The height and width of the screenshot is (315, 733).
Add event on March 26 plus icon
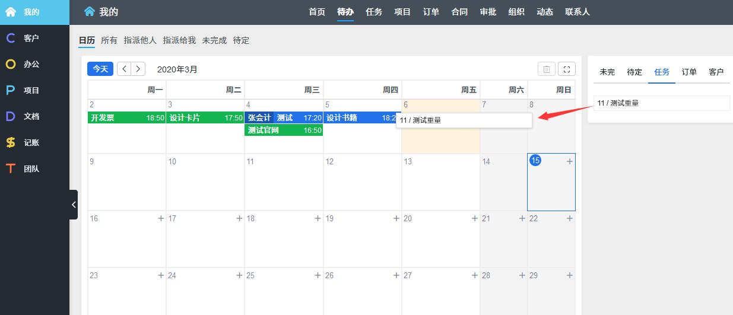click(x=396, y=275)
